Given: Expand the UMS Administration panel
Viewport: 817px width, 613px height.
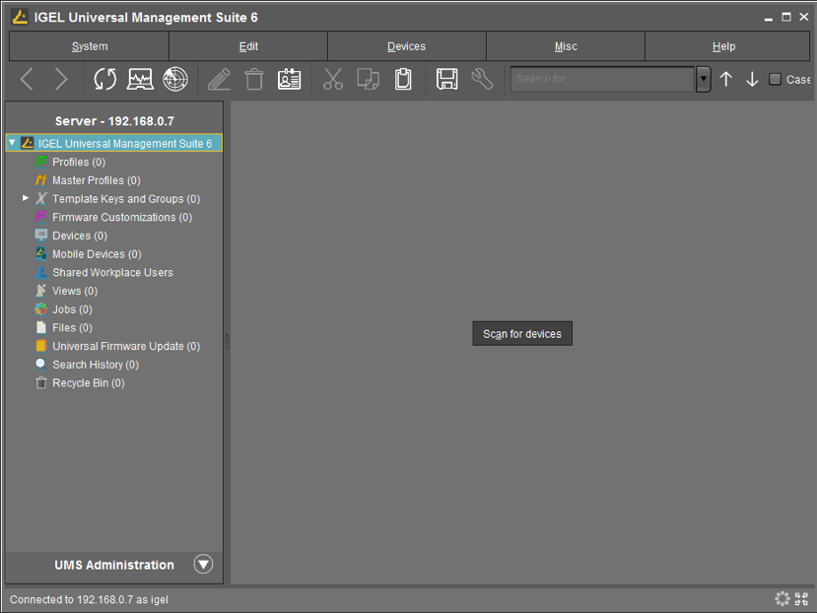Looking at the screenshot, I should (203, 564).
